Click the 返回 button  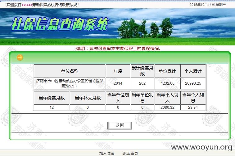(x=120, y=125)
